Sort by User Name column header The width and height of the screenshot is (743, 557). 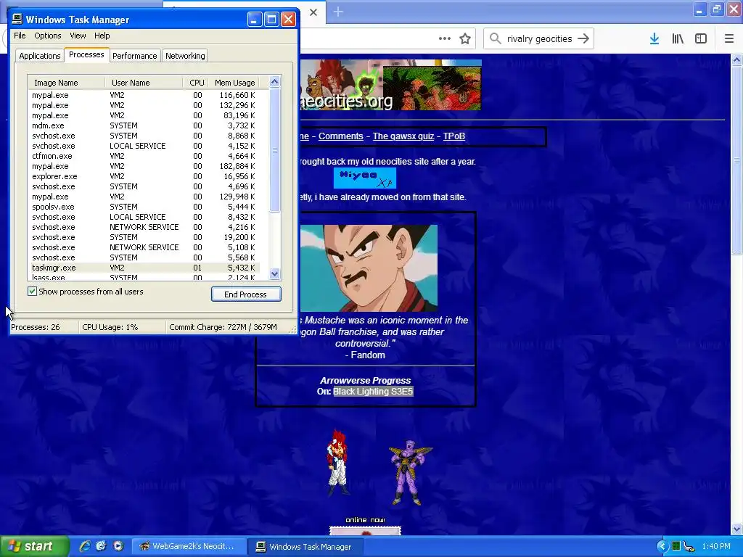tap(144, 83)
